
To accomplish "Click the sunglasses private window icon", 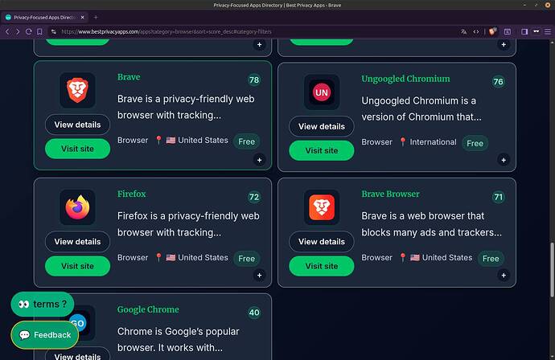I will (536, 31).
